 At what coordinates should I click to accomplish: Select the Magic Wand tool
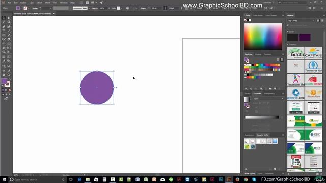point(4,22)
